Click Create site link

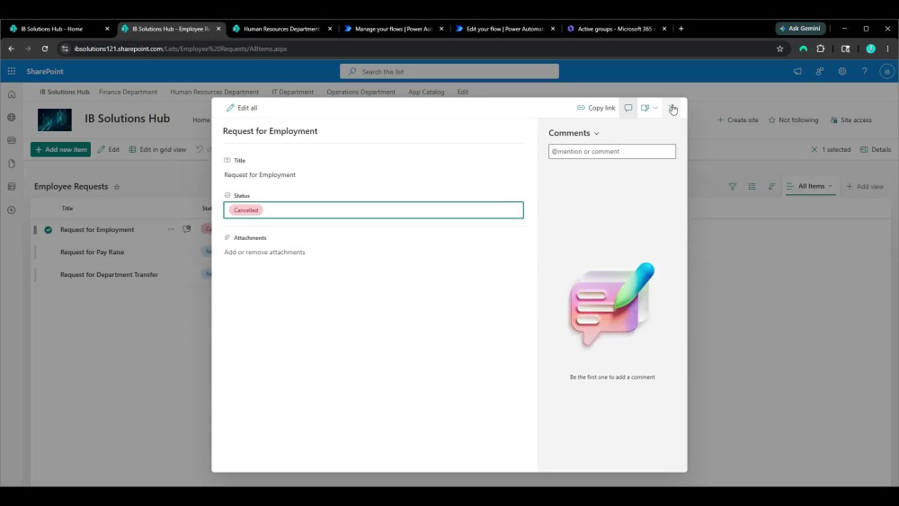737,120
